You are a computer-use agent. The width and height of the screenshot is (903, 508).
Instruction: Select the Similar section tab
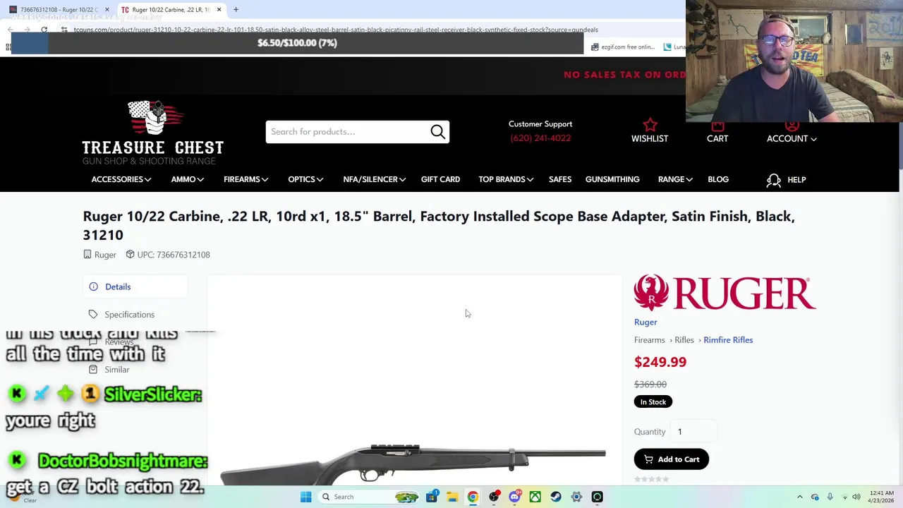coord(117,370)
